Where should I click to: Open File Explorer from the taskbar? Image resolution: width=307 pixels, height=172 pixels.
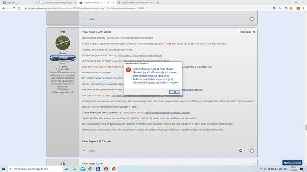point(74,169)
